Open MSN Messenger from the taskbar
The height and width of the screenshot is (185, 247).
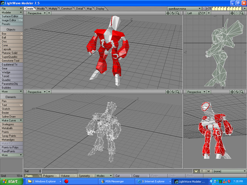117,182
